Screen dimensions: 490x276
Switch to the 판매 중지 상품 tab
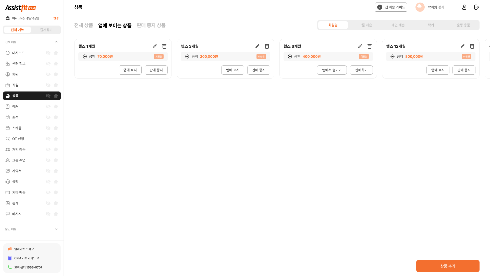[151, 25]
